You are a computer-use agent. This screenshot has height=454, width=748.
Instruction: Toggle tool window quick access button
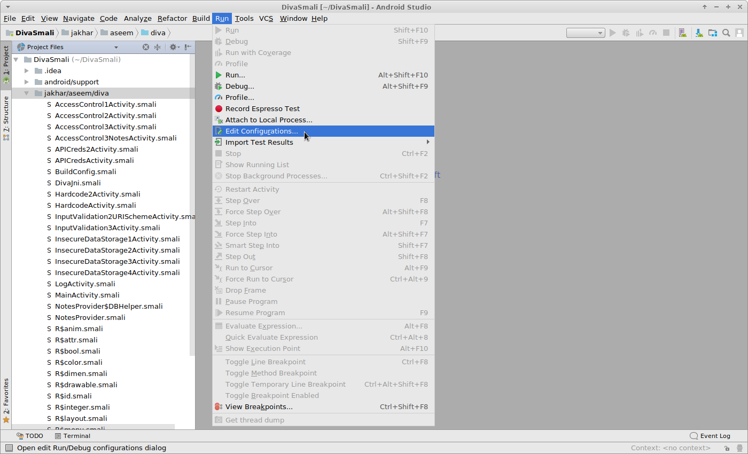coord(9,448)
